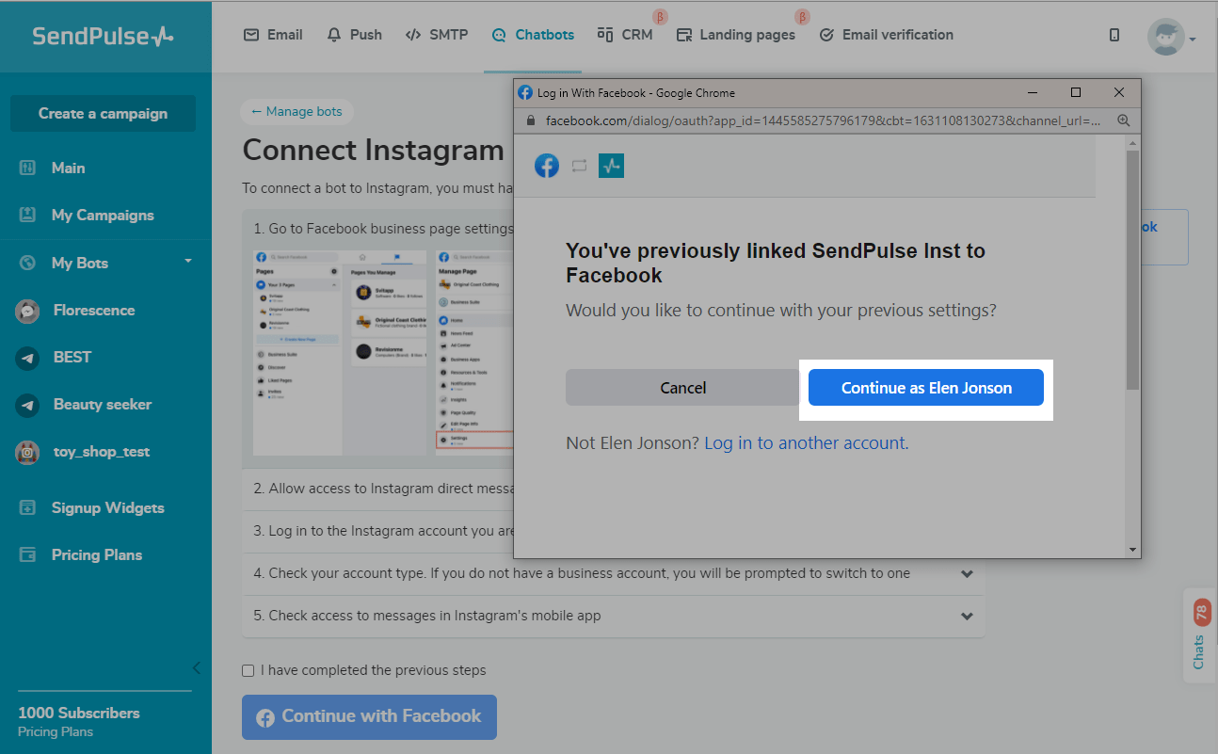The image size is (1218, 754).
Task: Click 'Log in to another account' link
Action: point(805,442)
